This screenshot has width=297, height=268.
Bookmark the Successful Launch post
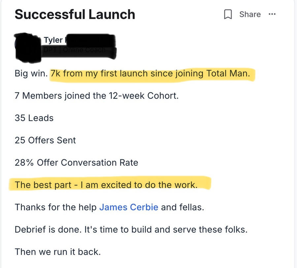pos(228,15)
